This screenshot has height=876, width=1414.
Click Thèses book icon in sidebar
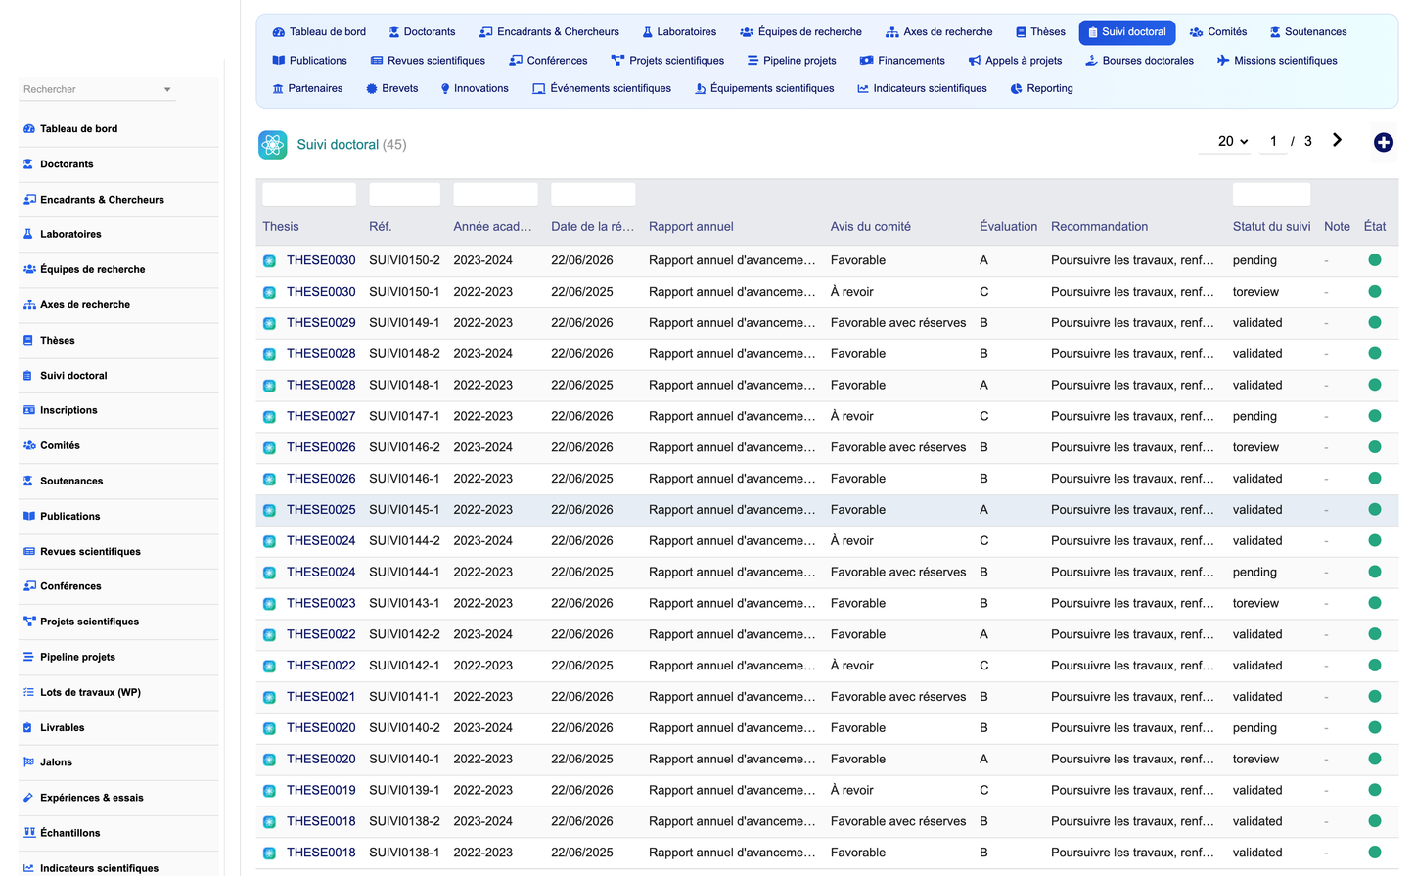coord(29,341)
